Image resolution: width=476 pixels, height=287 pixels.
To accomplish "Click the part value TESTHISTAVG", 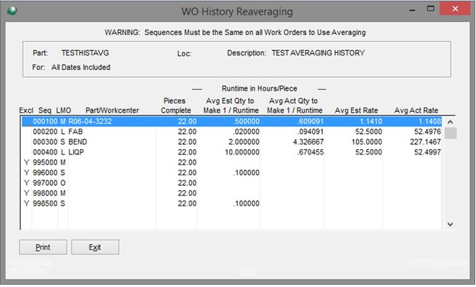I will [85, 53].
